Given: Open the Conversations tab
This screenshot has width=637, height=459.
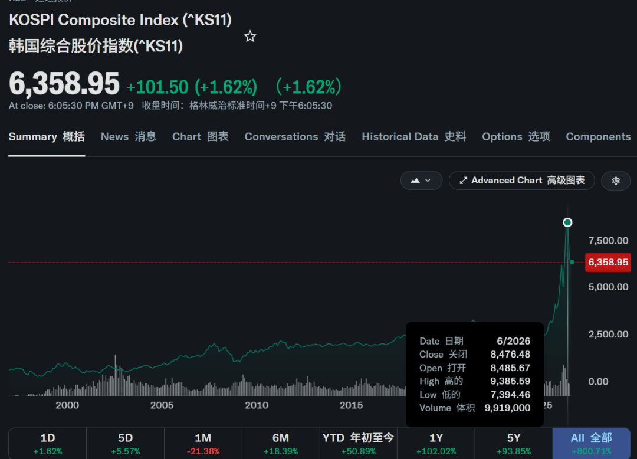Looking at the screenshot, I should point(295,137).
